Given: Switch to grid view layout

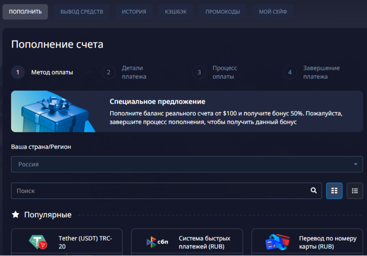Looking at the screenshot, I should (x=334, y=191).
